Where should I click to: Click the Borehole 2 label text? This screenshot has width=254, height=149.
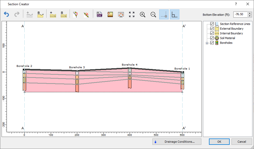tap(24, 66)
